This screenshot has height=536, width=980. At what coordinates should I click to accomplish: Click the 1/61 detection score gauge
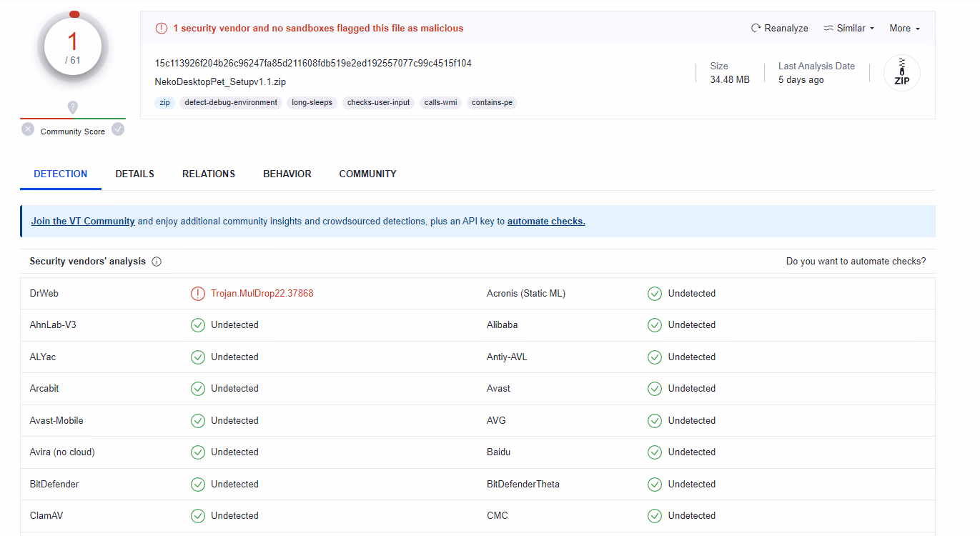[73, 47]
